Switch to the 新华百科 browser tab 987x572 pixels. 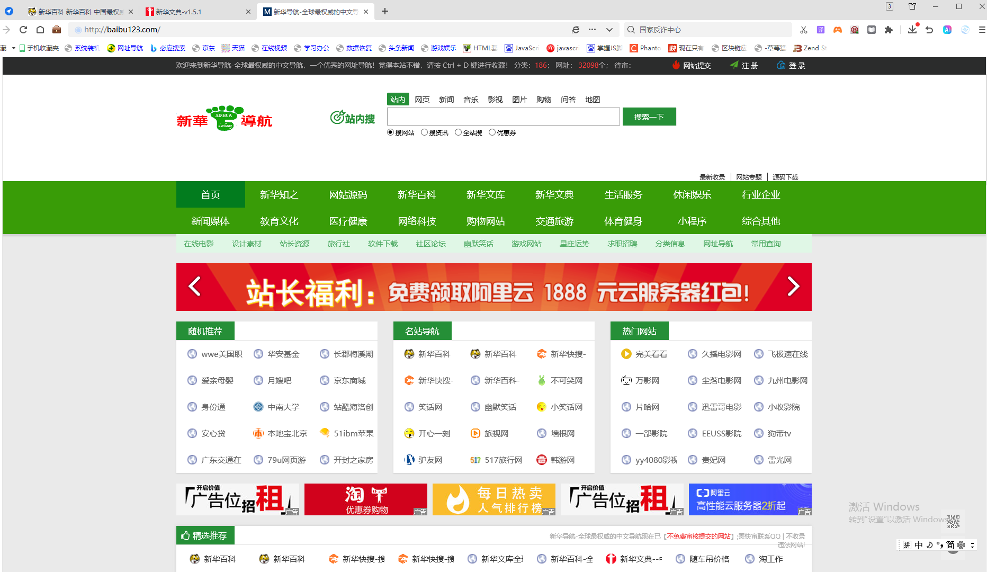coord(80,11)
